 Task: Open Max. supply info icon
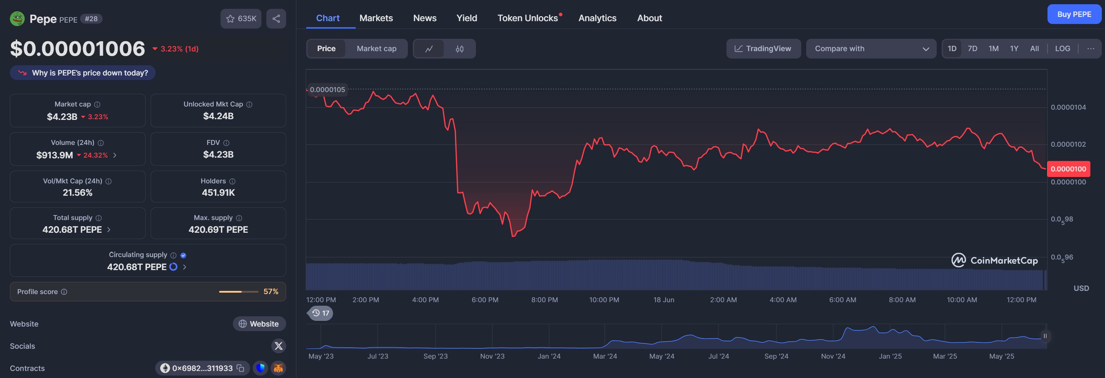239,218
